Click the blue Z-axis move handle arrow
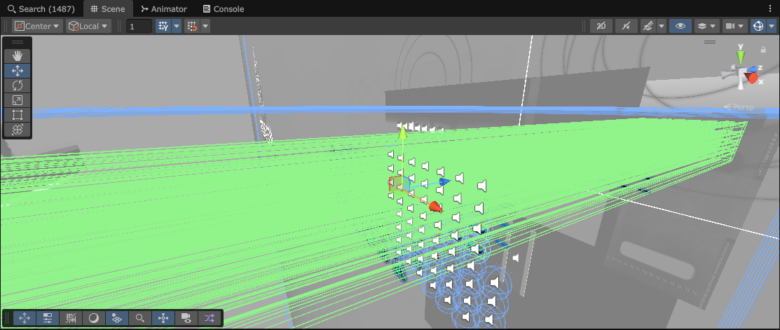Image resolution: width=780 pixels, height=330 pixels. pos(445,181)
